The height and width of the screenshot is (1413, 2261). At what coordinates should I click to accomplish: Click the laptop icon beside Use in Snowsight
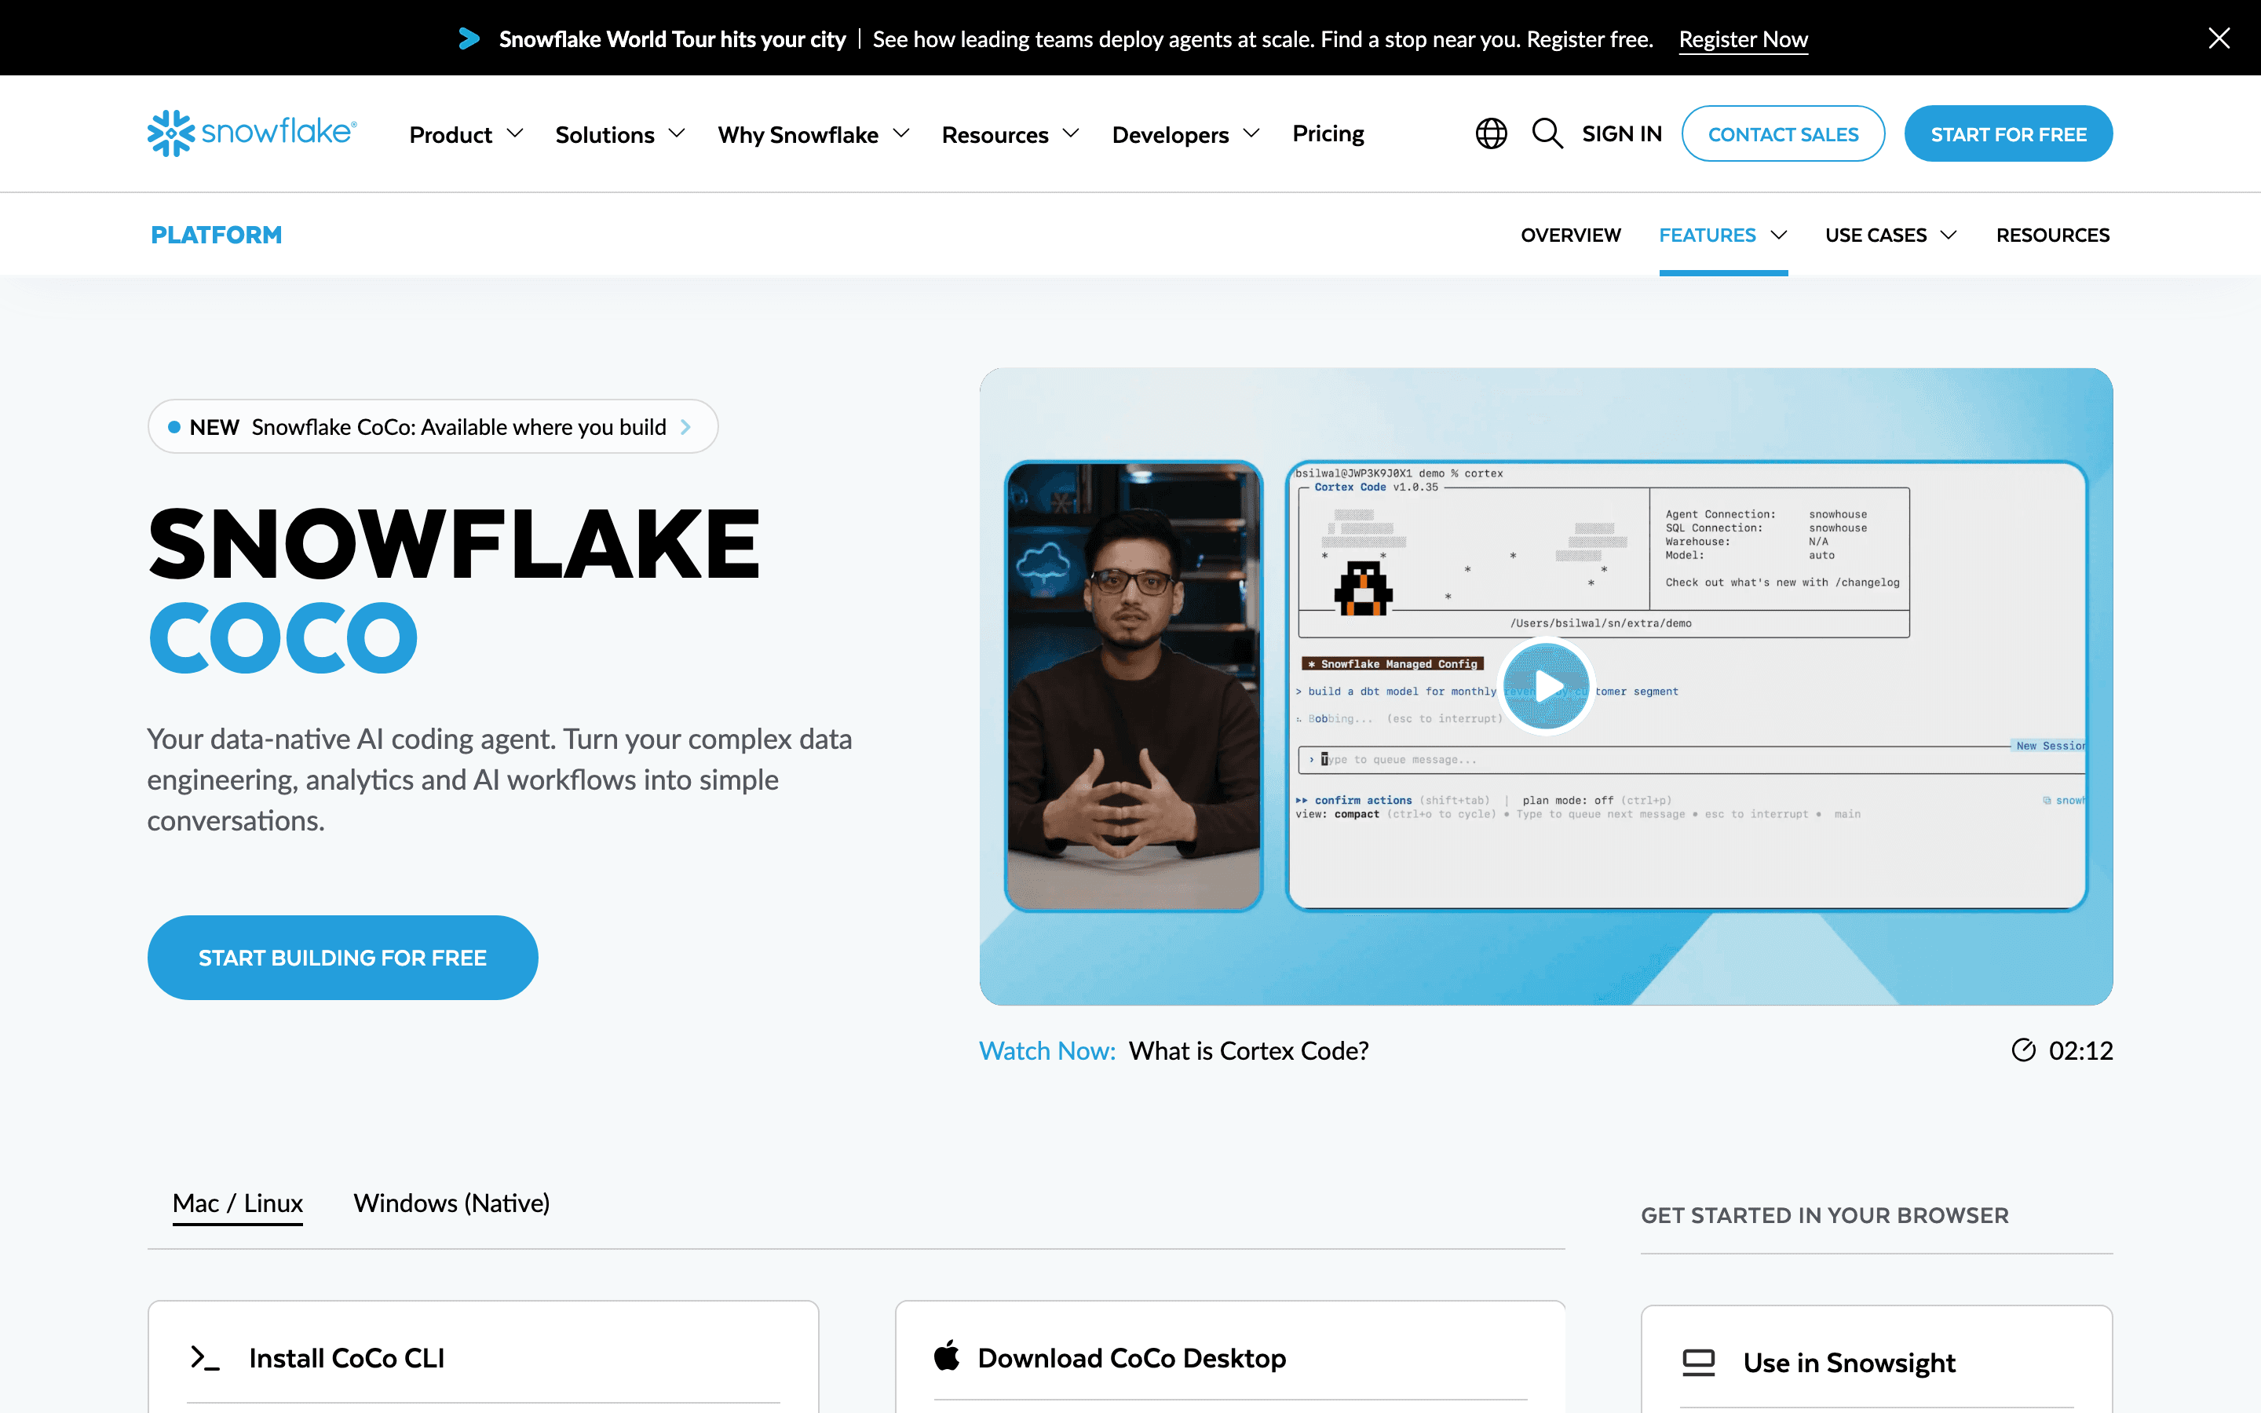pos(1699,1363)
